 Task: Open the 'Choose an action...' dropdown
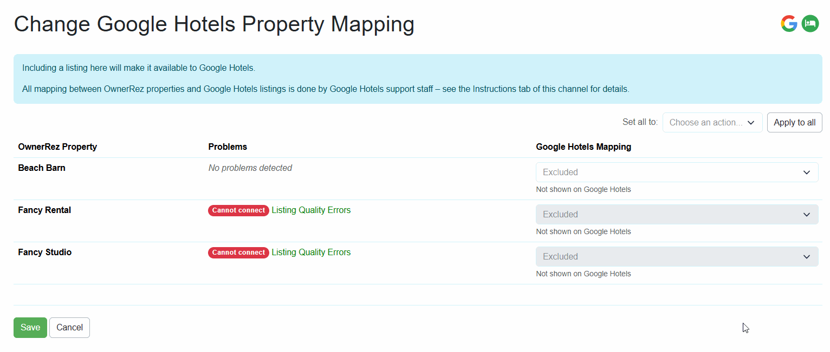click(712, 122)
